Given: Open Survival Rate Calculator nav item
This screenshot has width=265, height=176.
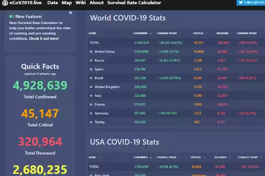Looking at the screenshot, I should pyautogui.click(x=134, y=3).
